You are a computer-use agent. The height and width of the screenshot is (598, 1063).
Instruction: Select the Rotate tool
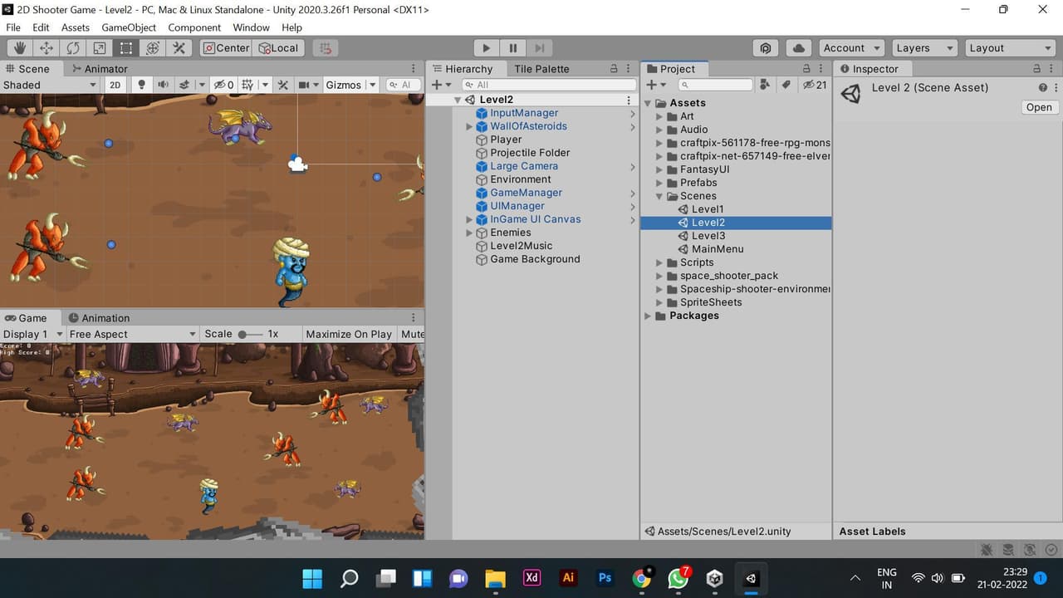point(73,48)
